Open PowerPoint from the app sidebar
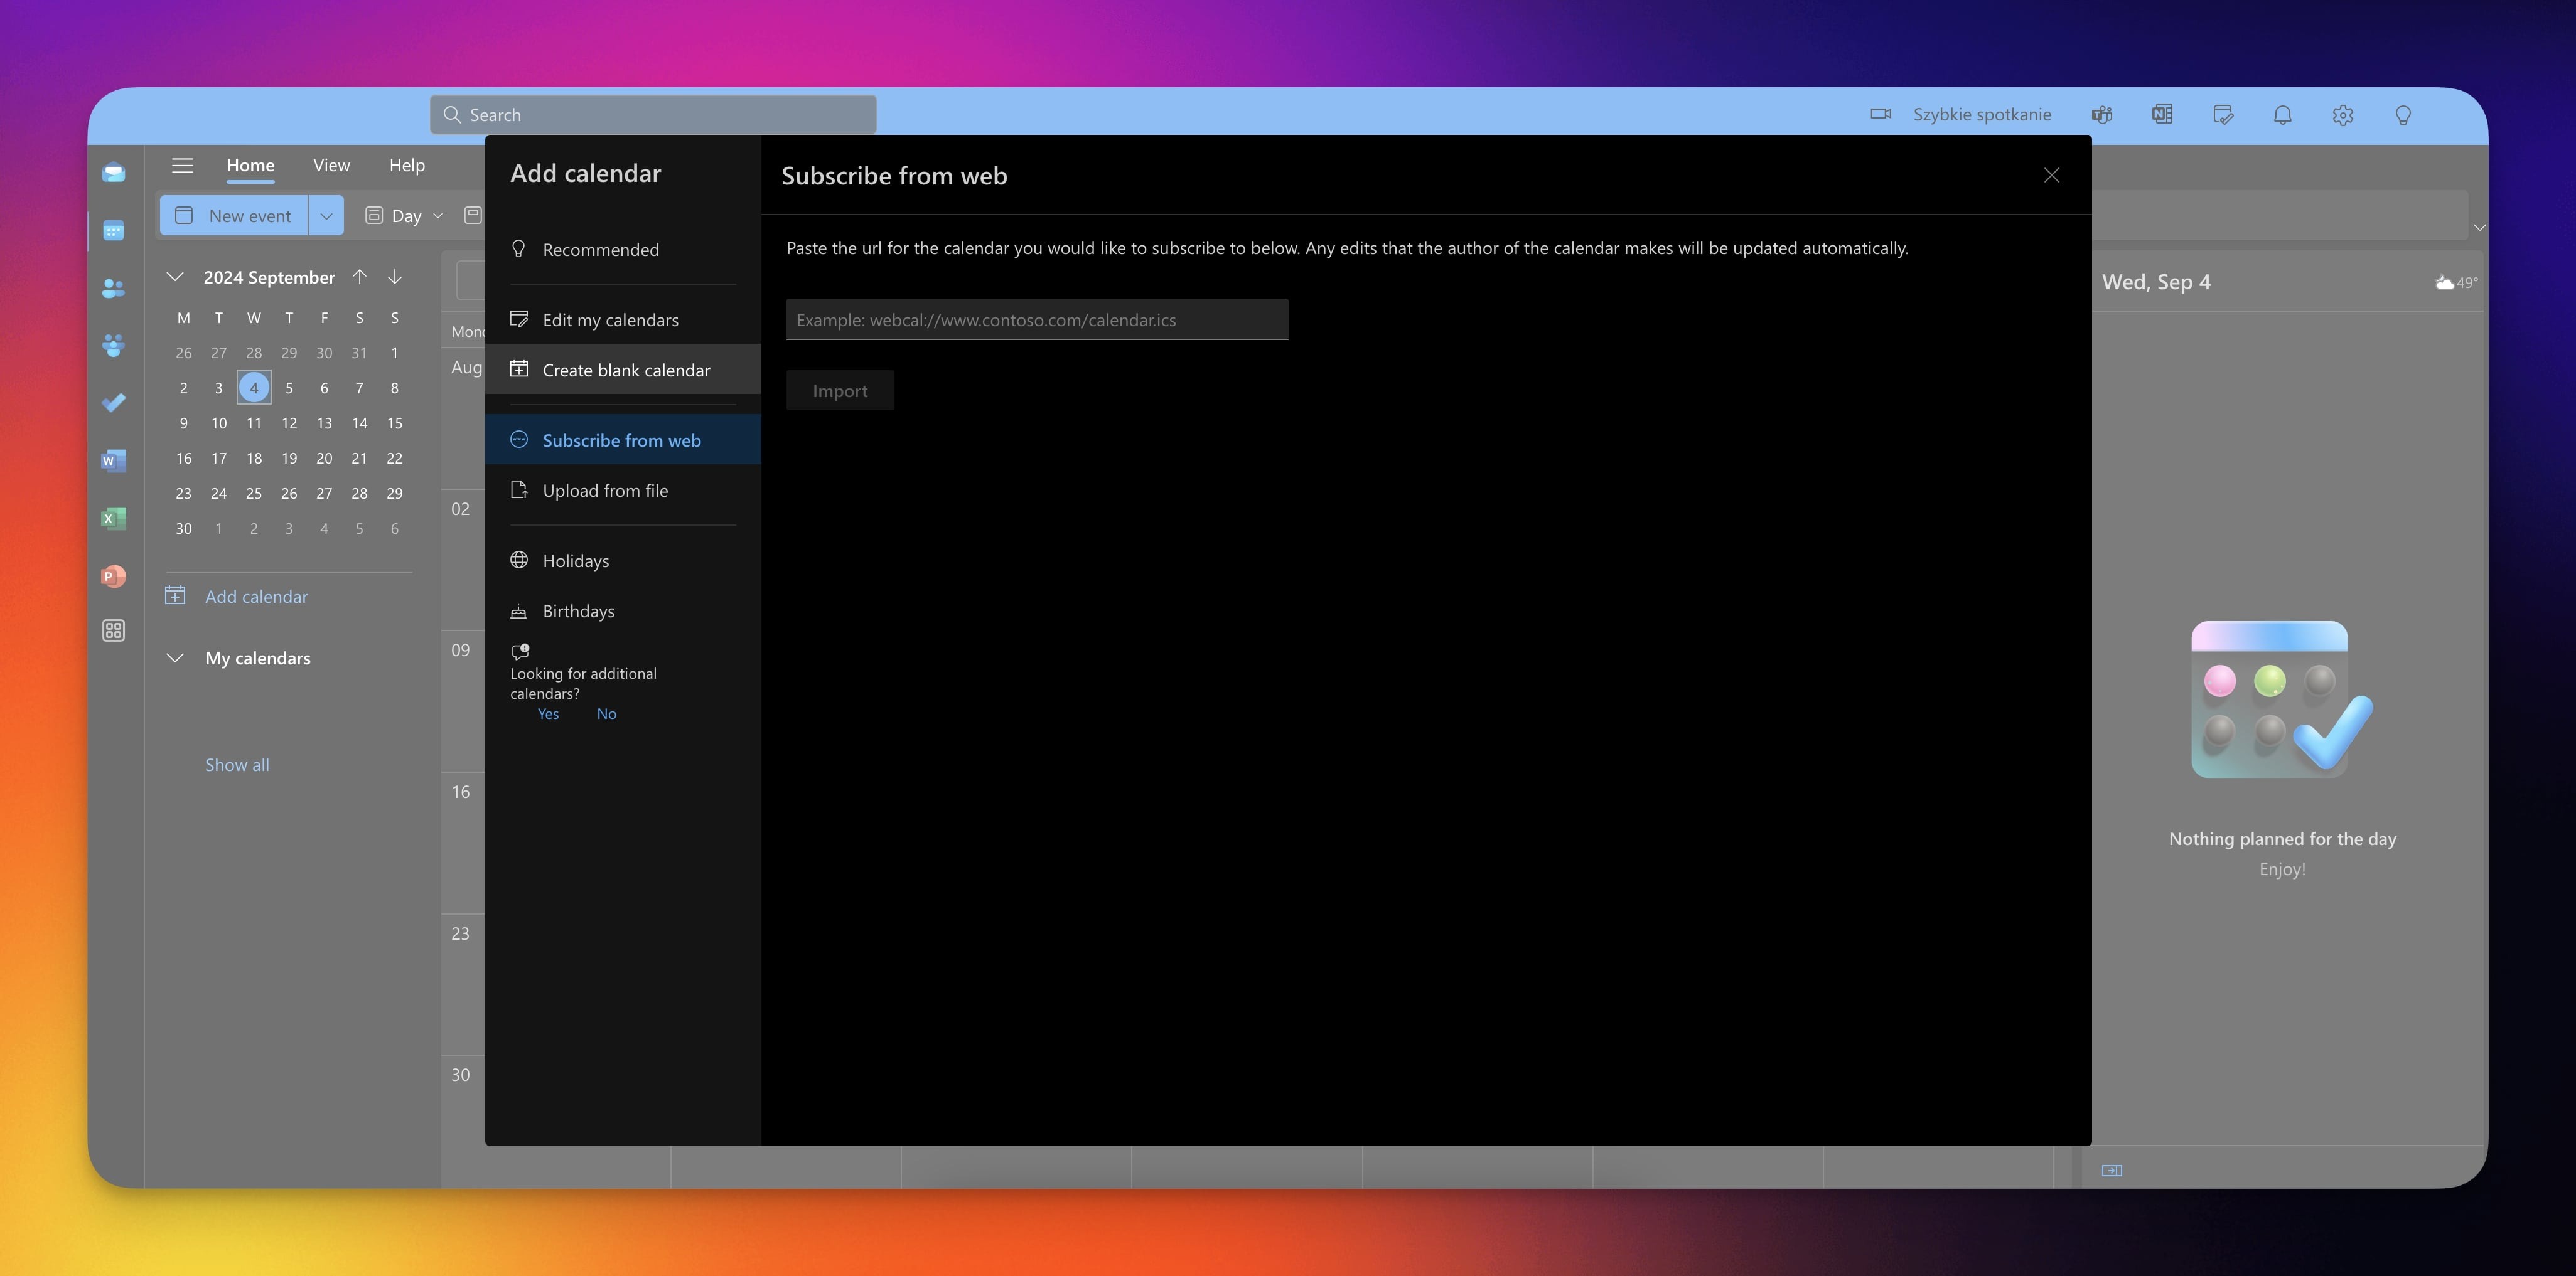Screen dimensions: 2576x1276 pos(114,577)
